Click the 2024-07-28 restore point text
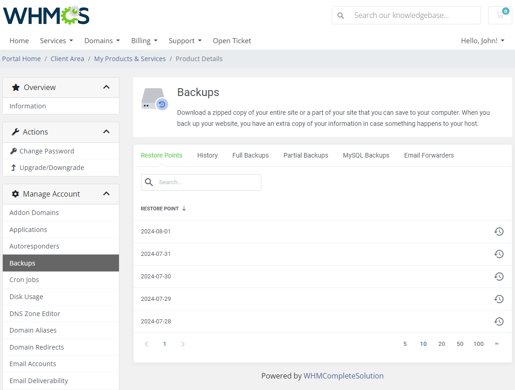515x390 pixels. [156, 322]
